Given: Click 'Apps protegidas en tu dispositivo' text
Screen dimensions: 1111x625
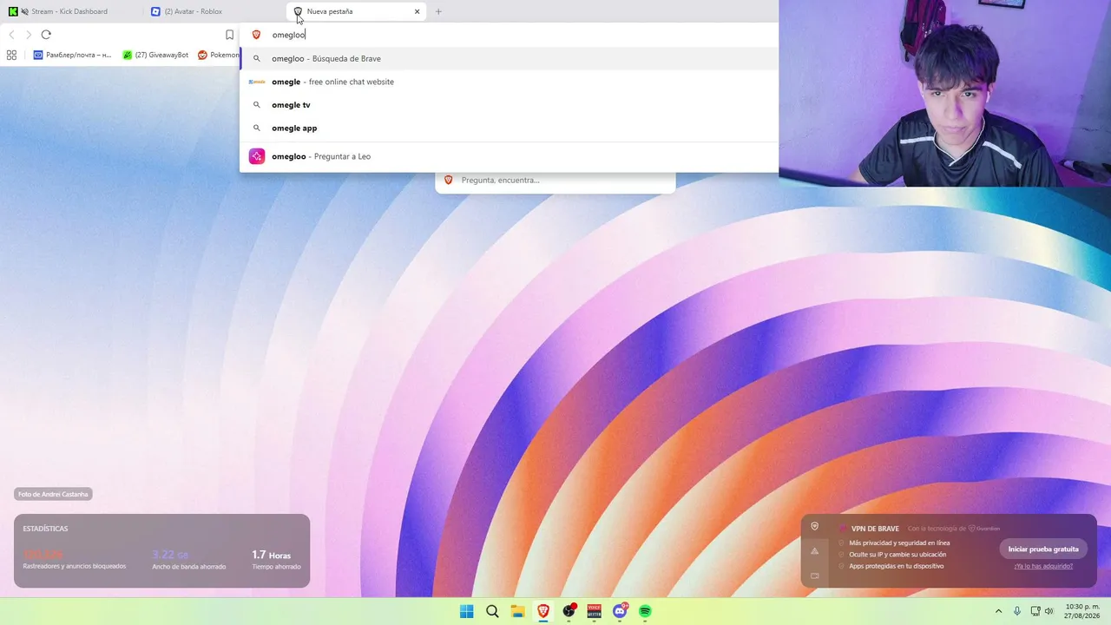Looking at the screenshot, I should [897, 566].
